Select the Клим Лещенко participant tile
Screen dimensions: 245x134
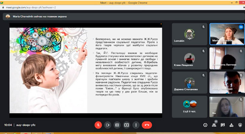[x=190, y=58]
